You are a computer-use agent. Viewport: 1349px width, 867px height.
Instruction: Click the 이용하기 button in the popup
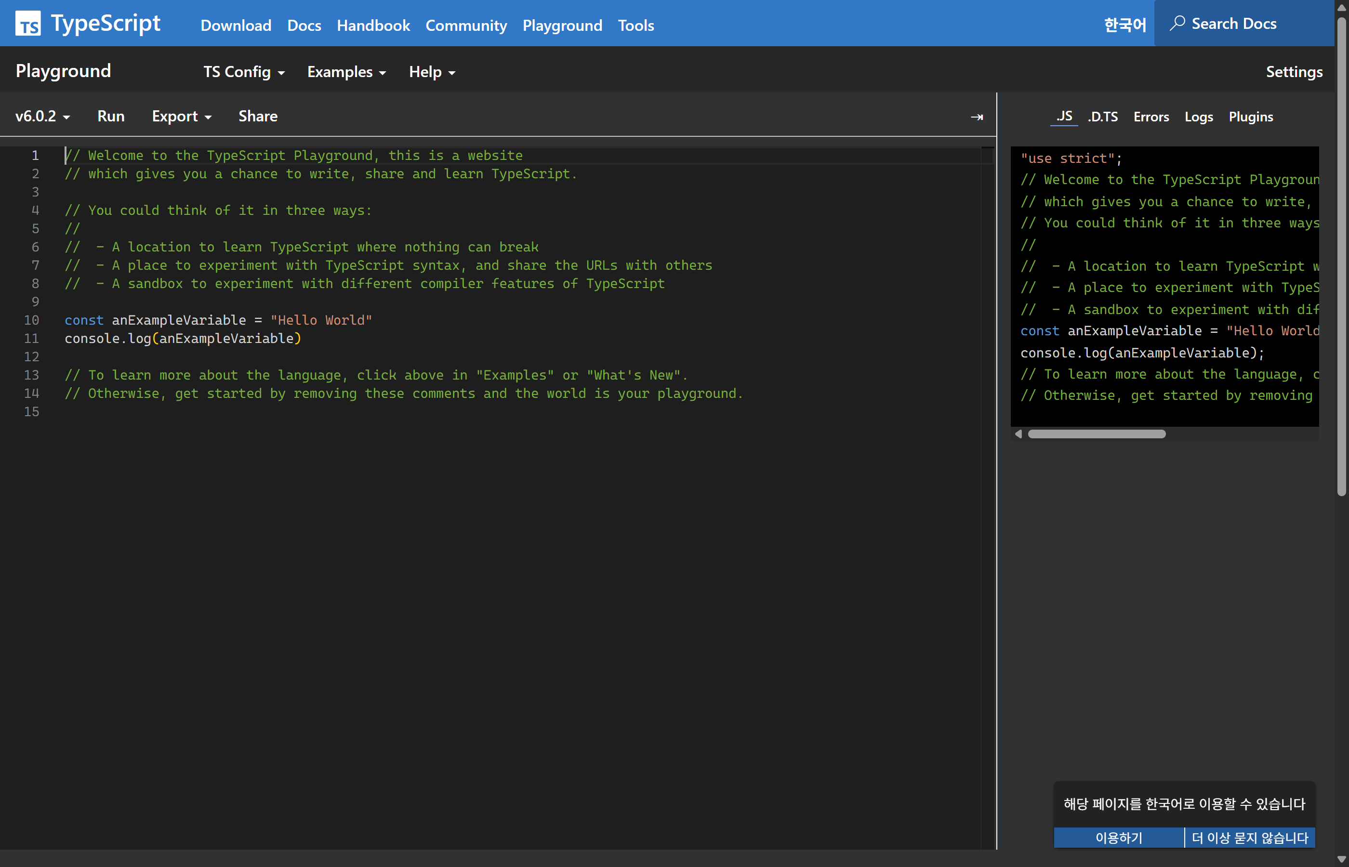(1118, 837)
